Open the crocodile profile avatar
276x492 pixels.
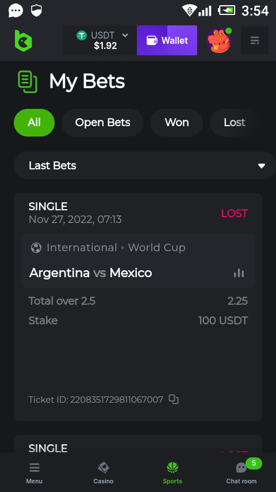click(x=219, y=40)
